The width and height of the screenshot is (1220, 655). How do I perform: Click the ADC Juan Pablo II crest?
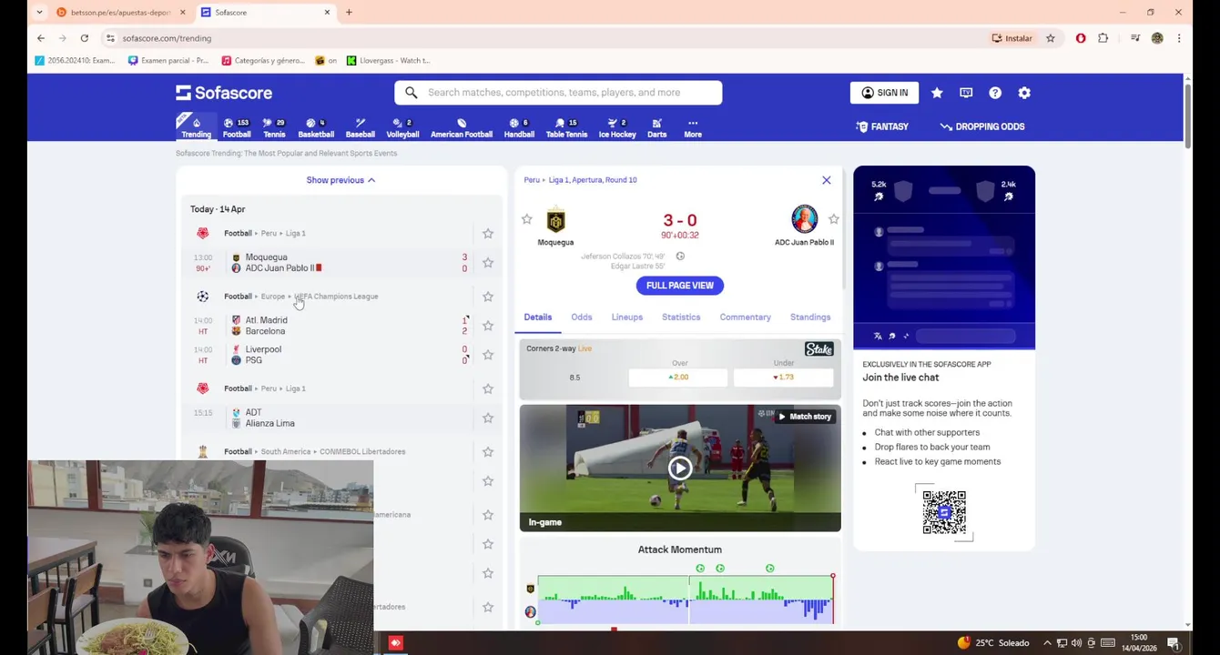pyautogui.click(x=804, y=219)
